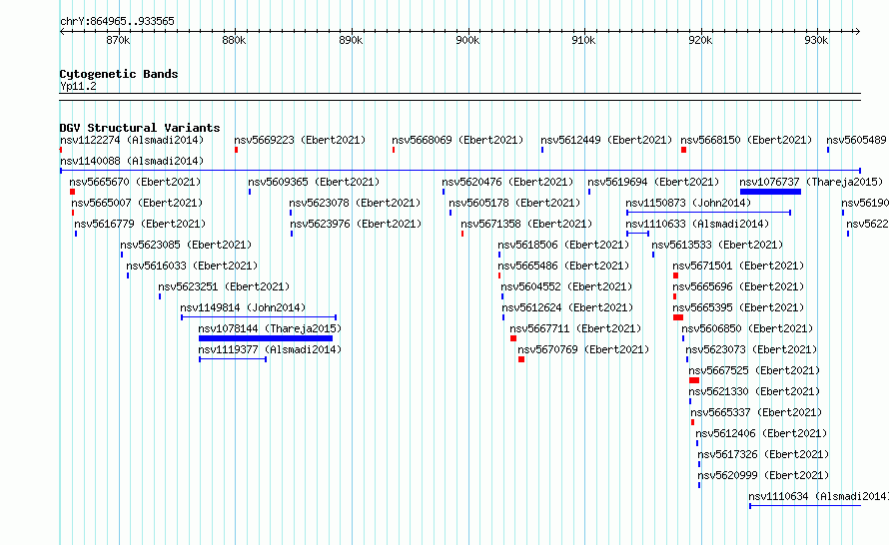Viewport: 889px width, 545px height.
Task: Open variant nsv1149814 (John2014) label
Action: coord(243,307)
